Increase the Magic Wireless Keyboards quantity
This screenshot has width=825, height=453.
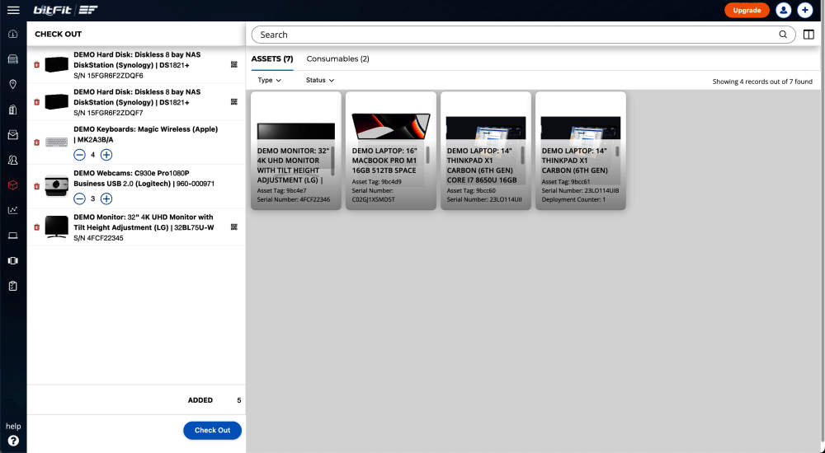pos(106,155)
